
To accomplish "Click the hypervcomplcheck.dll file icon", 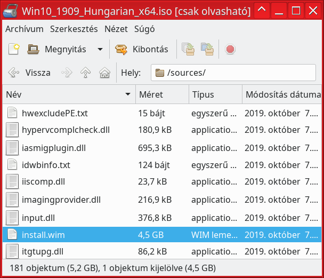I will click(x=12, y=130).
